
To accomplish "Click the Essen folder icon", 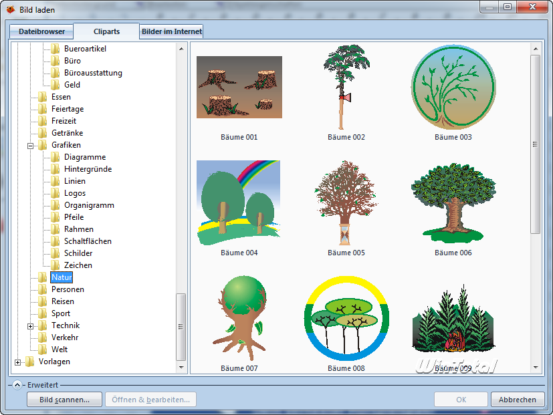I will point(43,97).
